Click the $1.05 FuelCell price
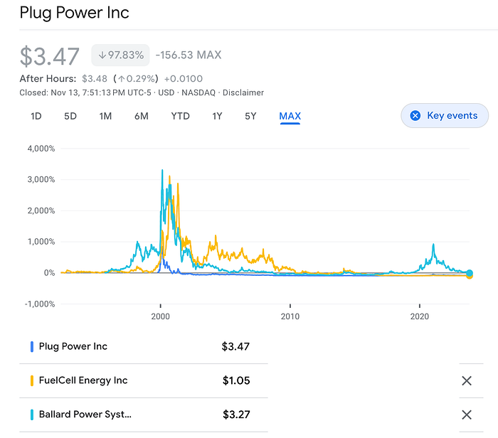 236,380
